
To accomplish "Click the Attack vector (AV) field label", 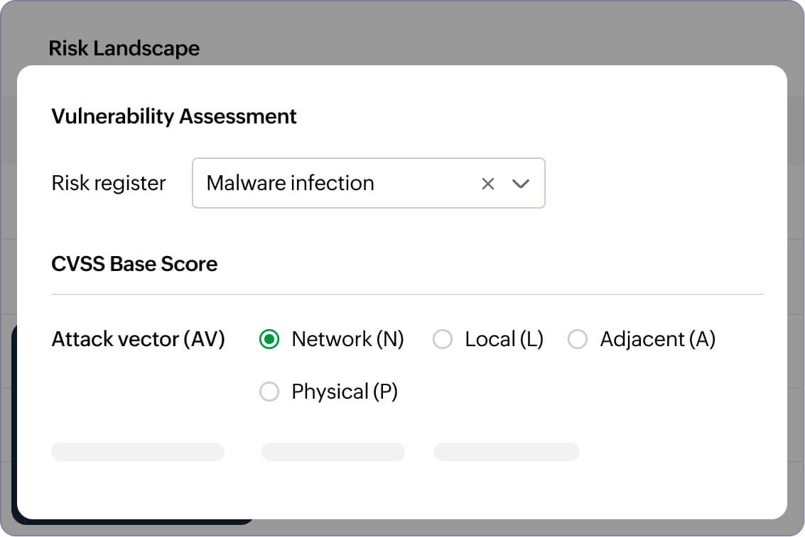I will point(139,340).
